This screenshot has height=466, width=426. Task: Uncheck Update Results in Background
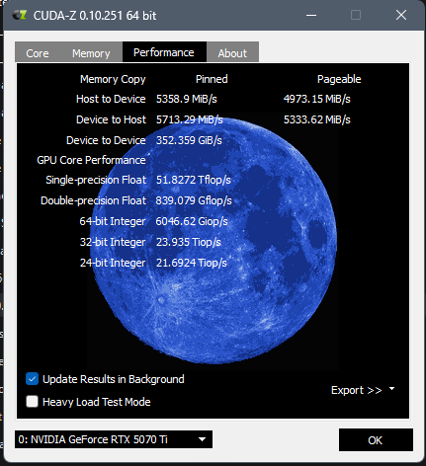coord(32,379)
